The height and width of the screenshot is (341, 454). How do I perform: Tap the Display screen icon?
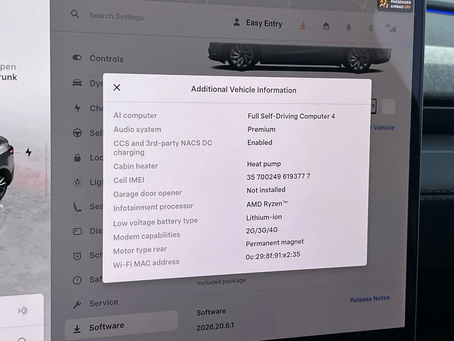(x=77, y=231)
